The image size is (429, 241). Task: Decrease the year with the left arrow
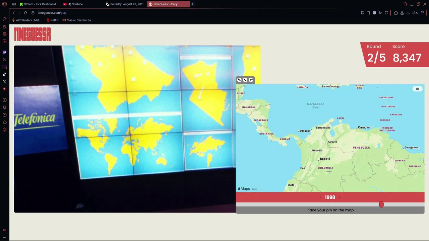pos(320,197)
